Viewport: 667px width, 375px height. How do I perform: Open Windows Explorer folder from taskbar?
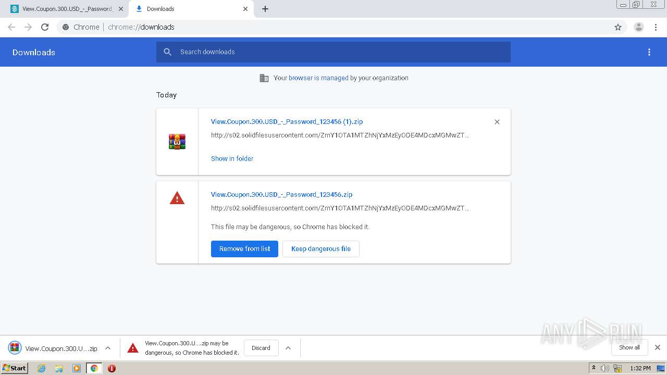click(59, 368)
